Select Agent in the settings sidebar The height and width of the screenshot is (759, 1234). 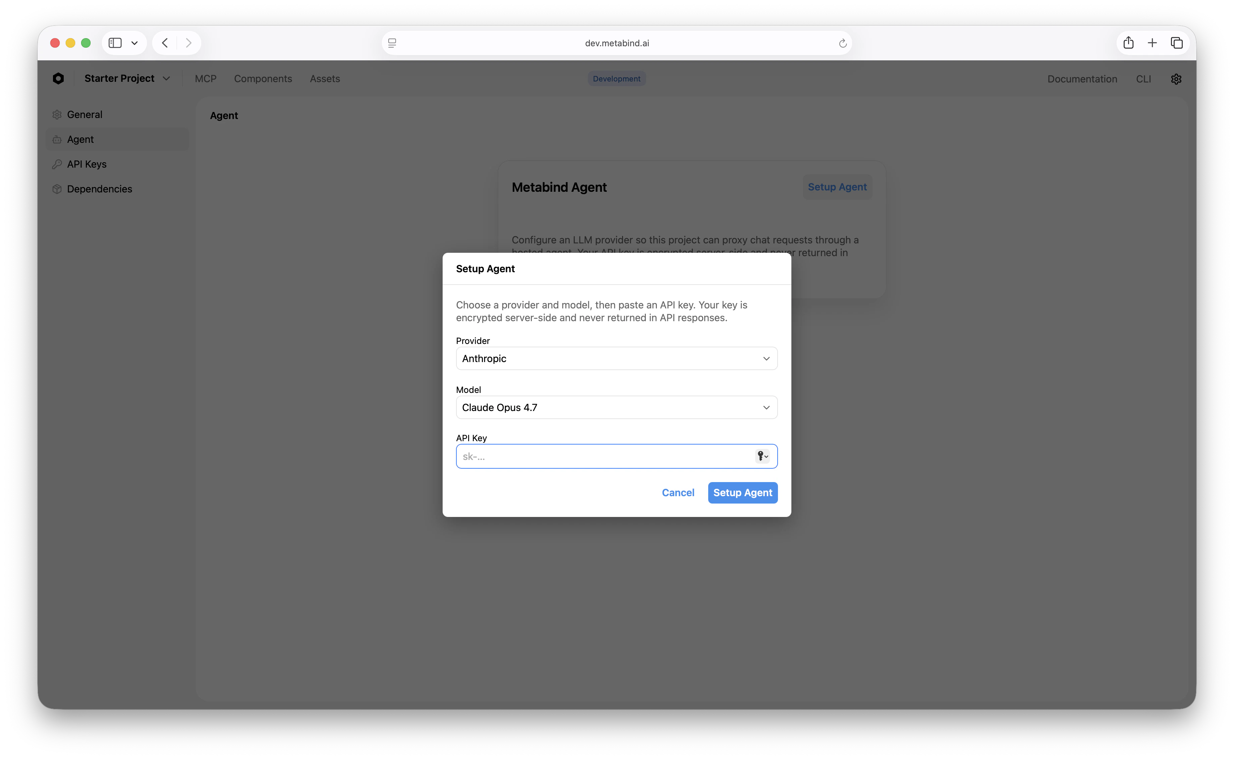117,139
